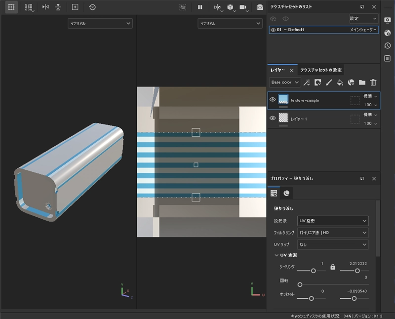Select the symmetry grid tool icon
395x319 pixels.
(x=11, y=7)
